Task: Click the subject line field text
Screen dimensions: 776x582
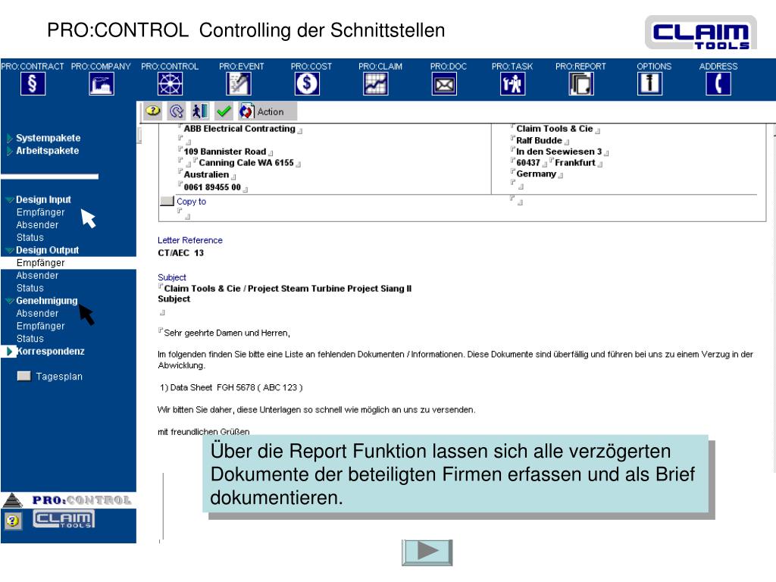Action: coord(287,289)
